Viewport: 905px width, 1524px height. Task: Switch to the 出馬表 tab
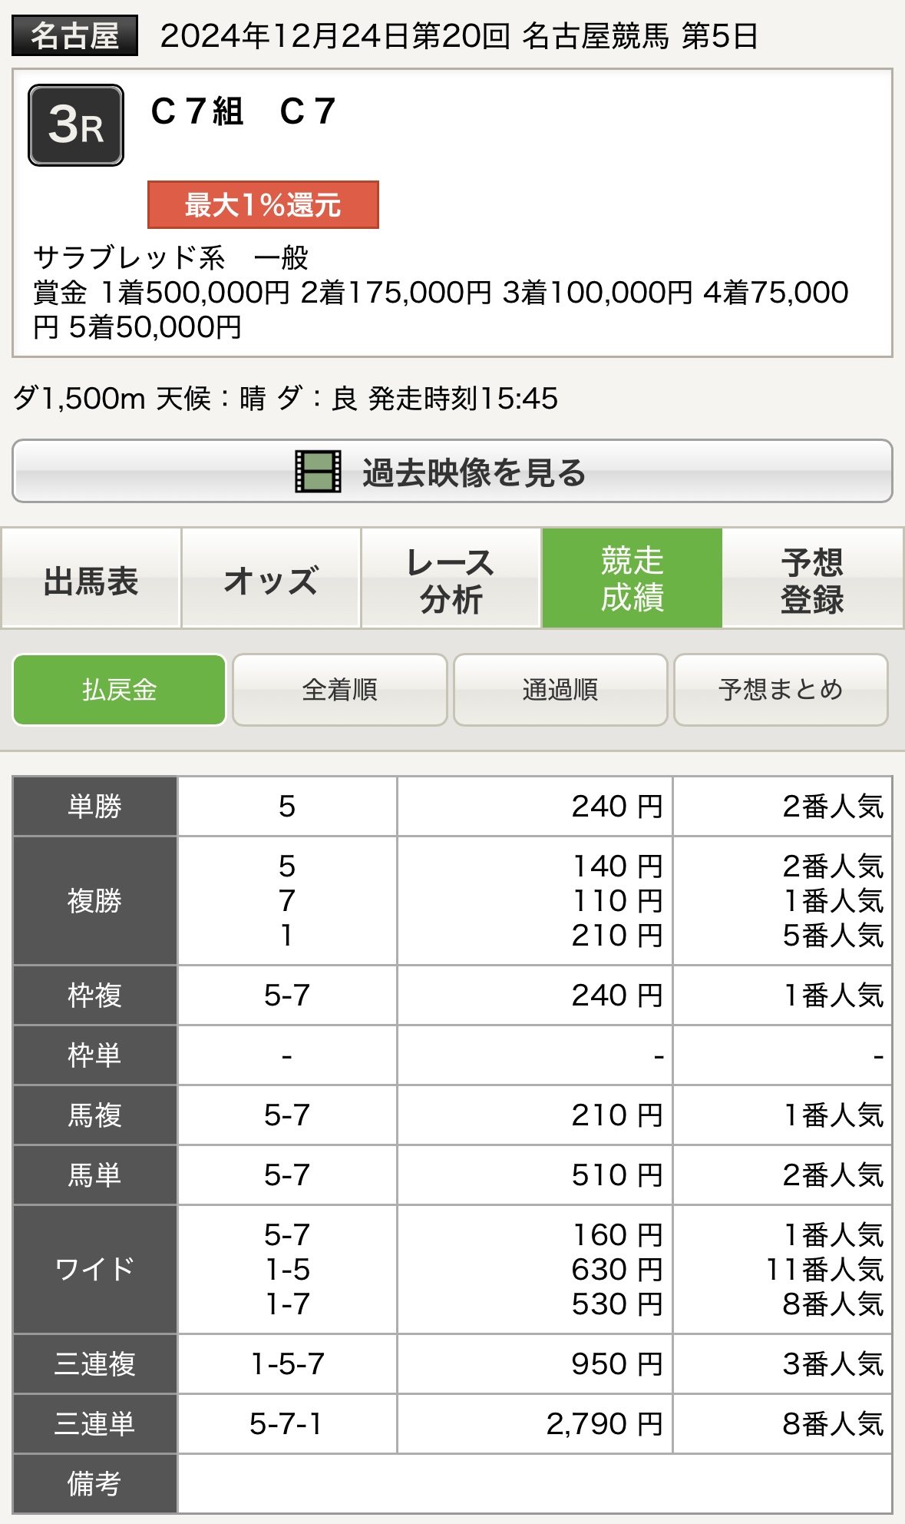[x=91, y=578]
